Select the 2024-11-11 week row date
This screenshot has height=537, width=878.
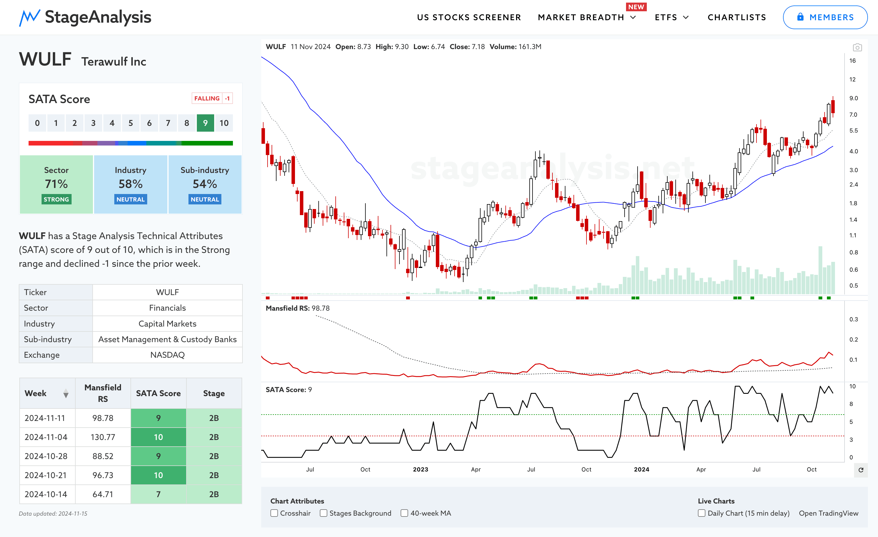coord(44,418)
